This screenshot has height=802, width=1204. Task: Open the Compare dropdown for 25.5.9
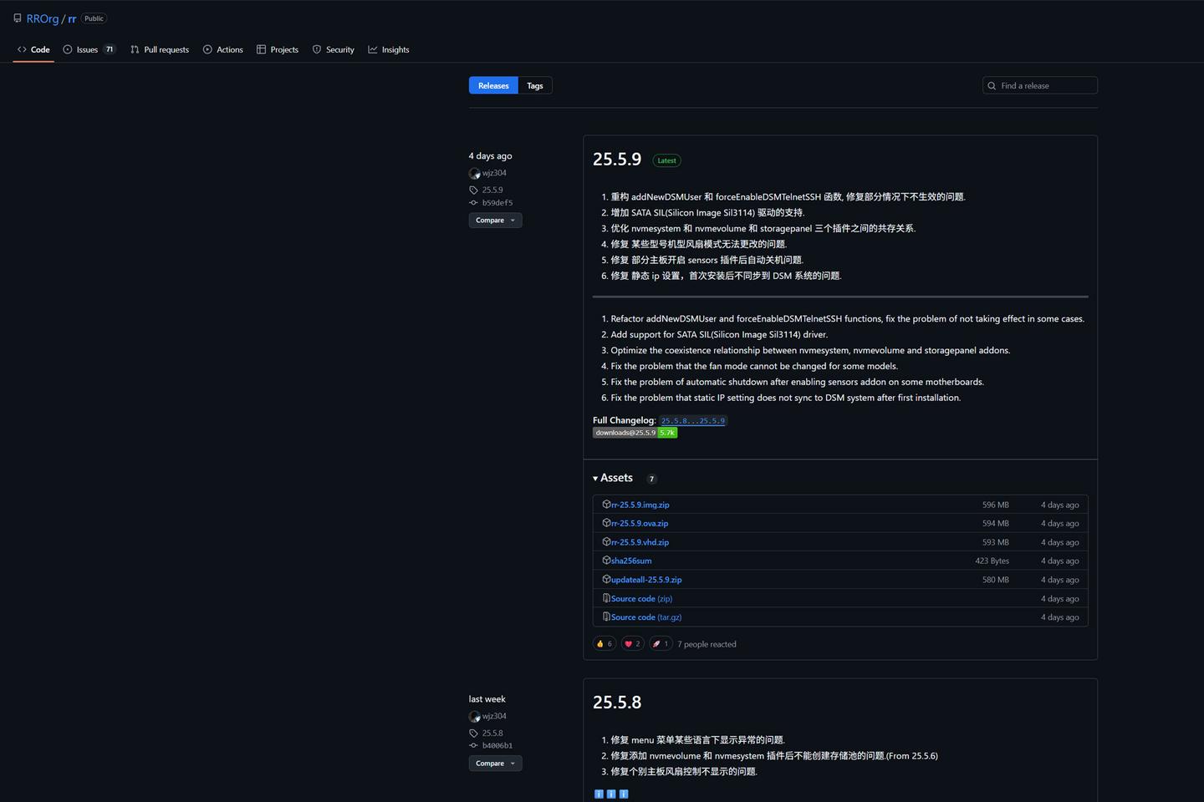pyautogui.click(x=495, y=220)
